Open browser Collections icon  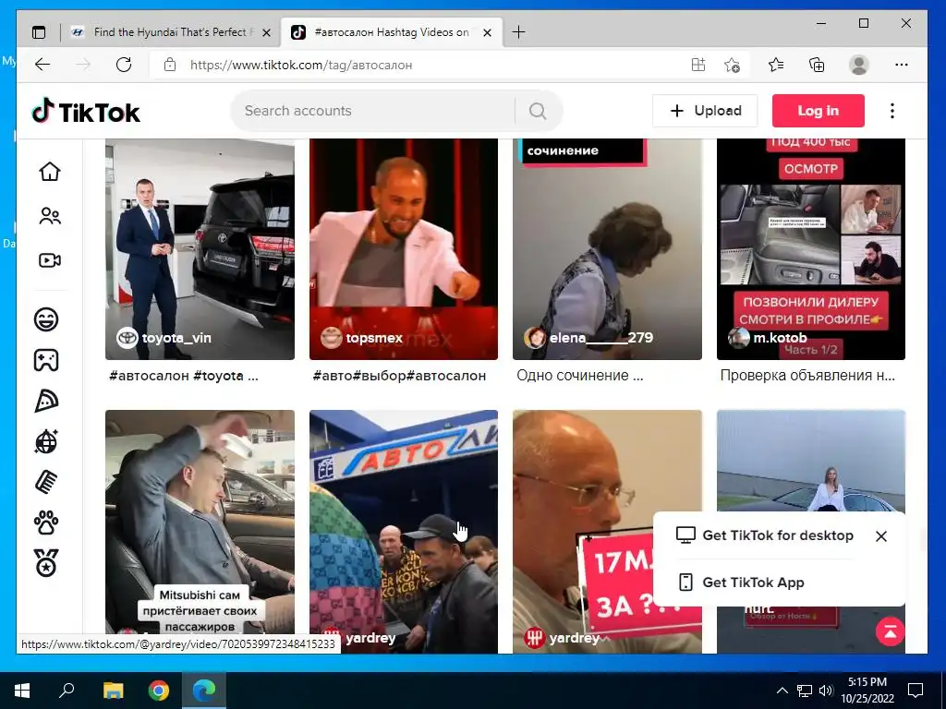817,65
